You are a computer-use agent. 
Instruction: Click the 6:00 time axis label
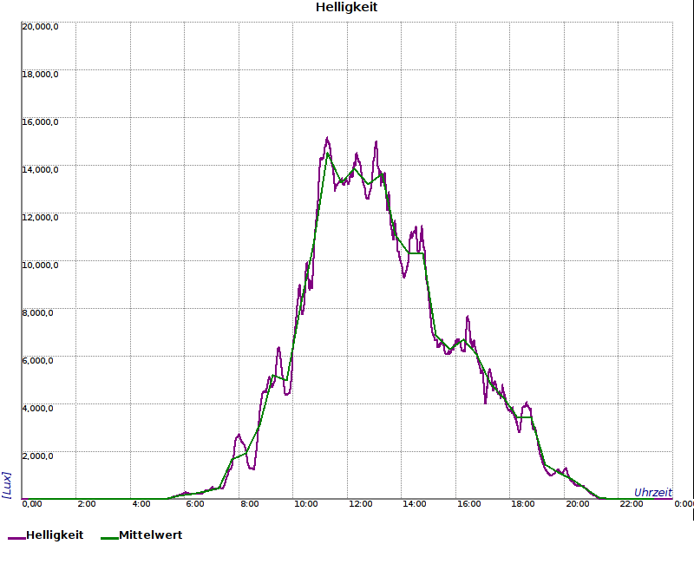[195, 504]
